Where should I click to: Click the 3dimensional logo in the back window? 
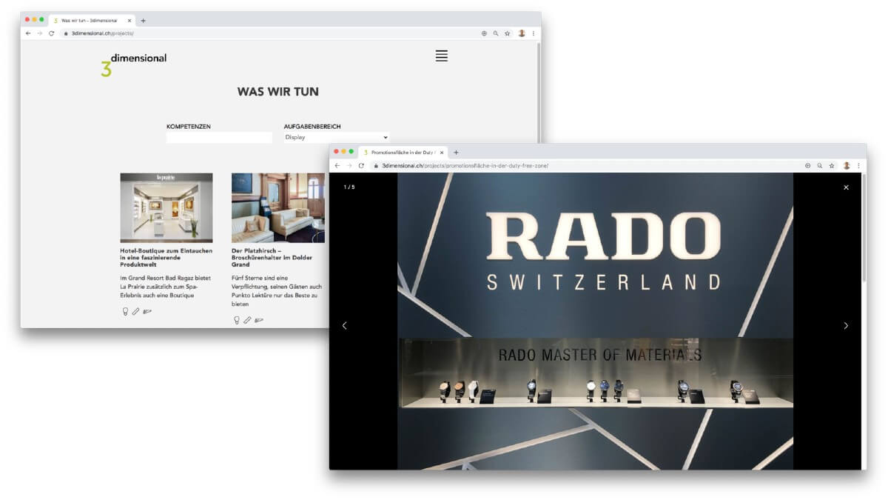[134, 64]
